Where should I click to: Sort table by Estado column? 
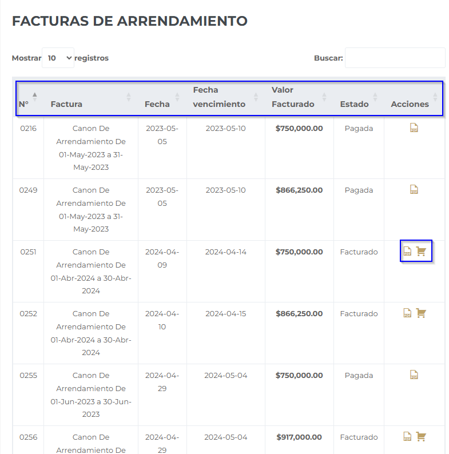[x=354, y=104]
